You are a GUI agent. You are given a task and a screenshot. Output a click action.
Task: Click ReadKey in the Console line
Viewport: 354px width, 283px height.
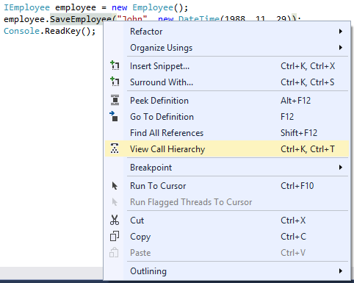pos(62,31)
